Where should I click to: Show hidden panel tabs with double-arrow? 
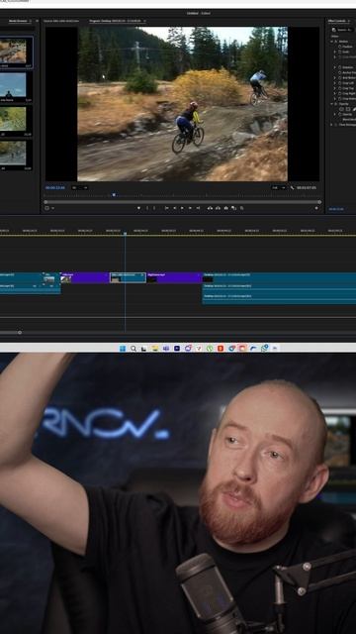(x=38, y=21)
